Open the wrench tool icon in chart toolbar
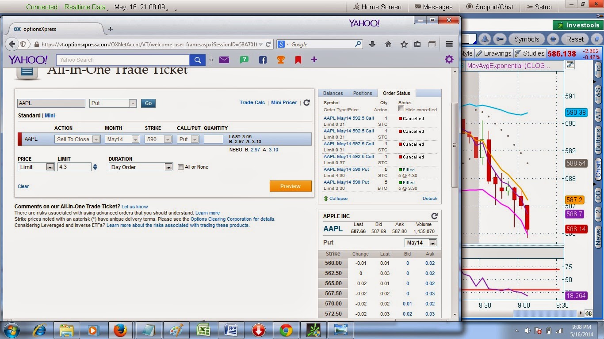The width and height of the screenshot is (604, 339). tap(500, 39)
